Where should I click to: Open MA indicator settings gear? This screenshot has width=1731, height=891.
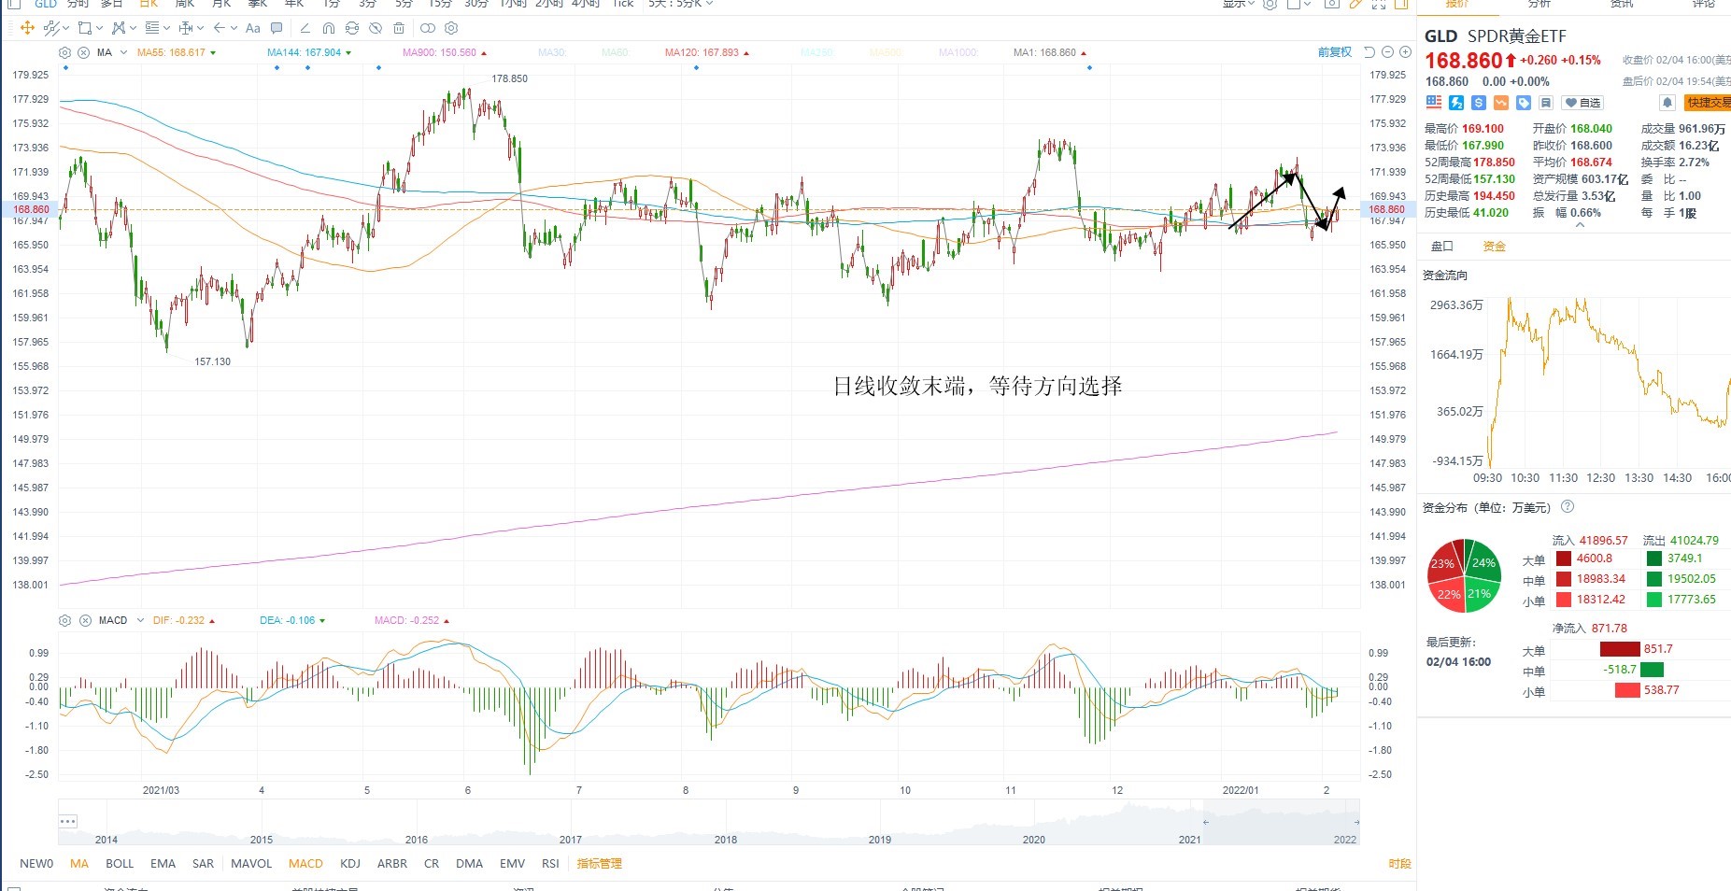64,52
